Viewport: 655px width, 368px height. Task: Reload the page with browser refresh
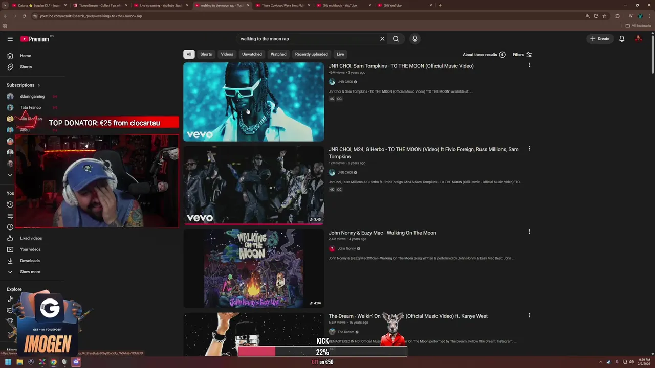[24, 16]
